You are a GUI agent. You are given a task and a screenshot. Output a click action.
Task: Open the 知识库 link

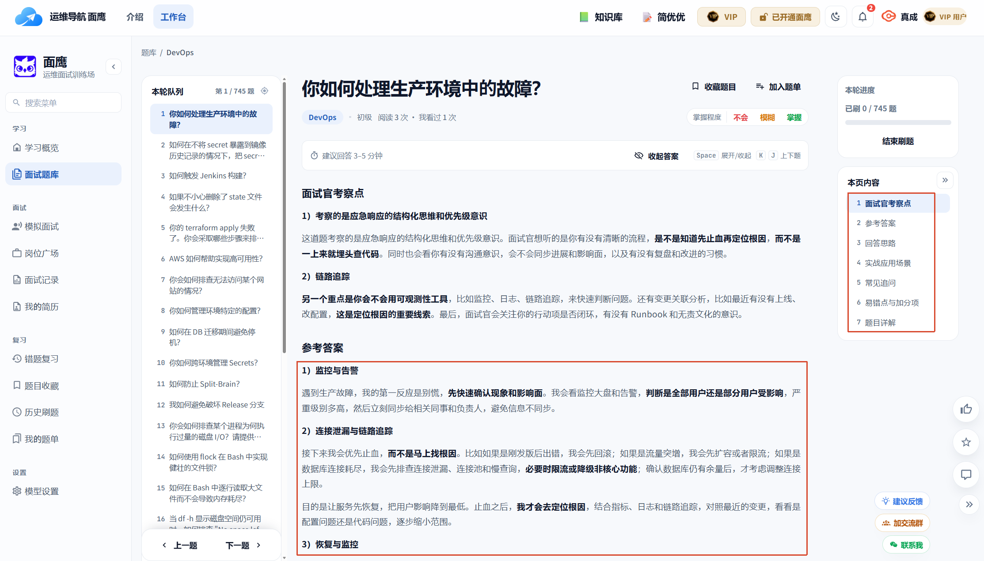pos(601,17)
